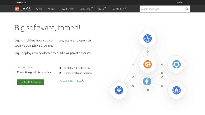Click the search magnifier button
Screen dimensions: 205x115
click(187, 9)
